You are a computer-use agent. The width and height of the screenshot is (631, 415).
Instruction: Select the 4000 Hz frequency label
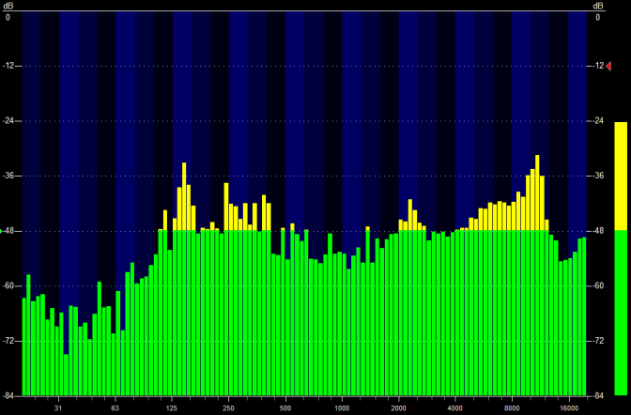pos(455,408)
